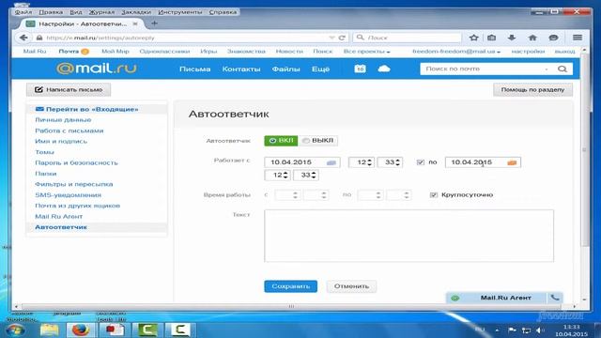Open the Windows Start button
The width and height of the screenshot is (601, 338).
tap(15, 330)
